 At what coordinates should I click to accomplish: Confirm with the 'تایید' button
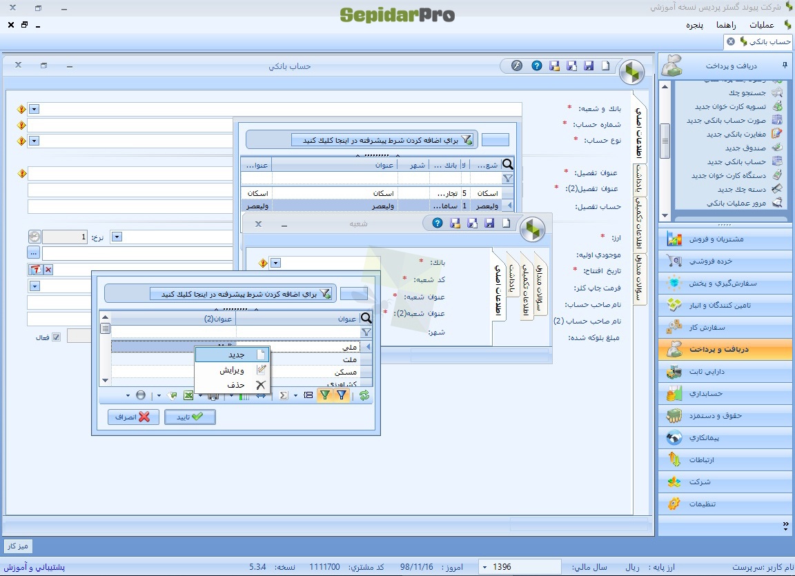(x=190, y=417)
